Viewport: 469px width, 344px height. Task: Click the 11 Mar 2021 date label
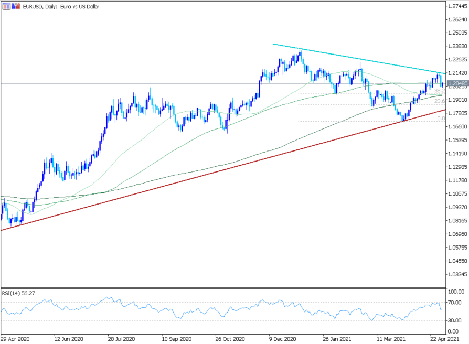[391, 339]
